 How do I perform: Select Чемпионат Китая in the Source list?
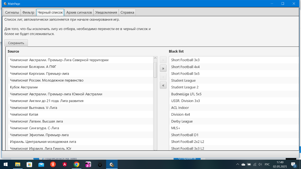click(24, 114)
